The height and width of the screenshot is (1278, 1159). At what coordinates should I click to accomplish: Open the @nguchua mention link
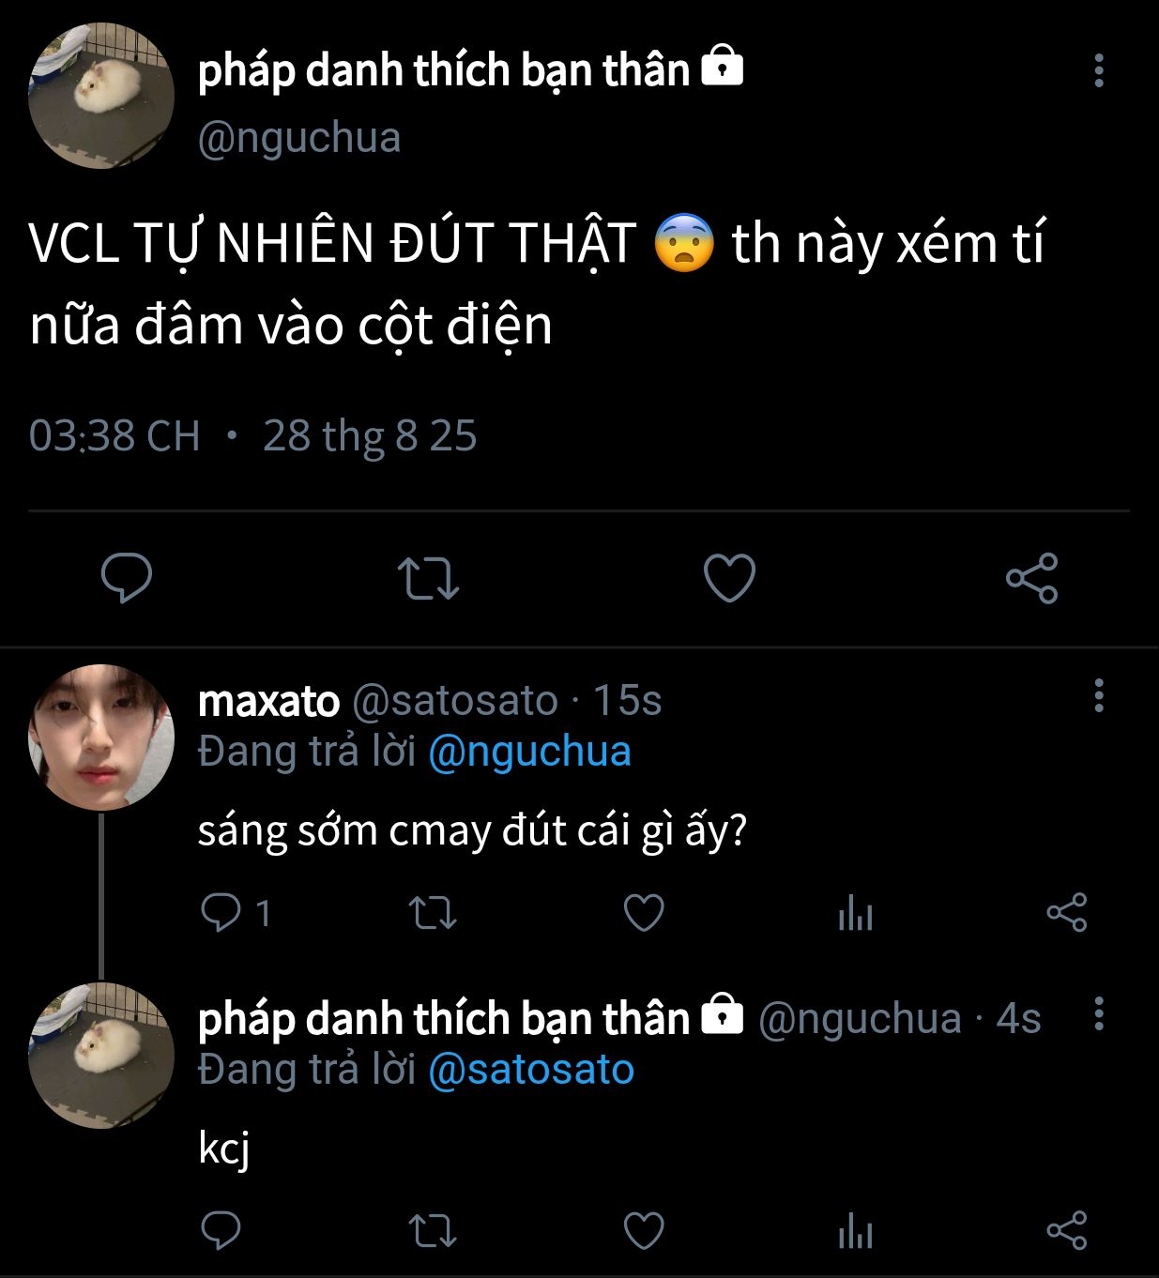[529, 752]
